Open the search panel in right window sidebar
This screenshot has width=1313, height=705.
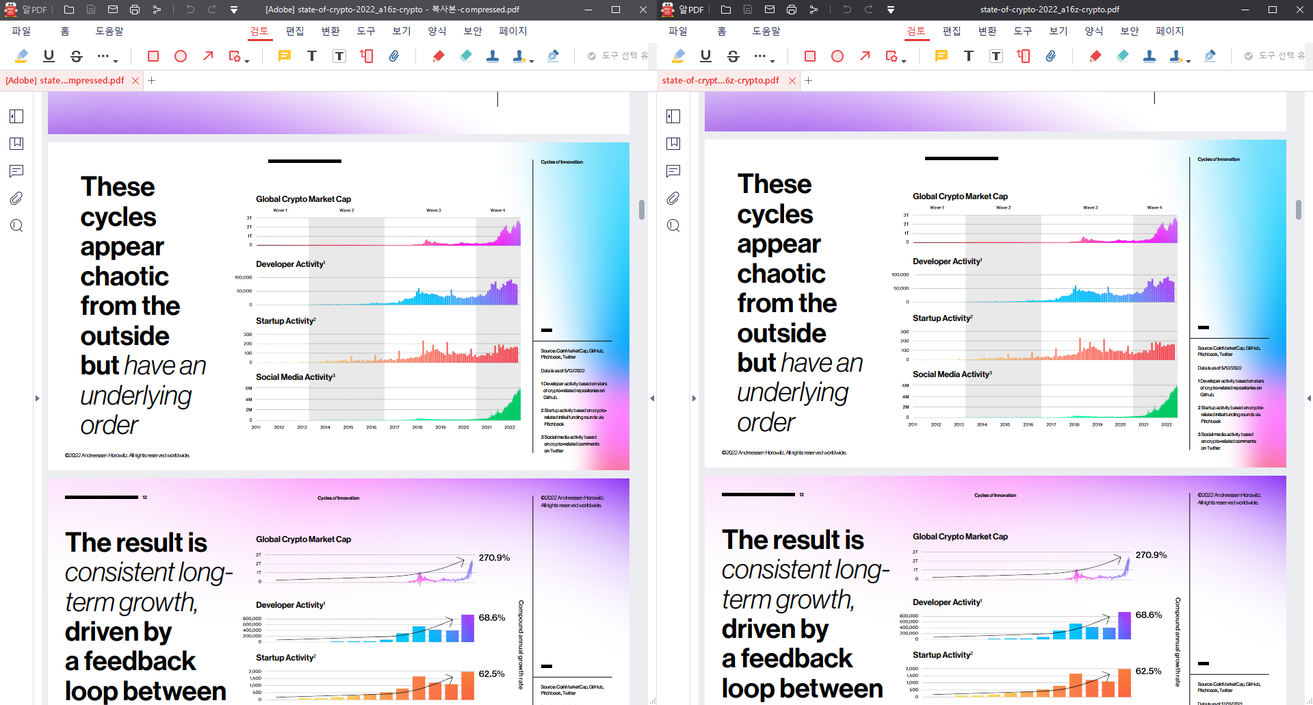(x=673, y=226)
